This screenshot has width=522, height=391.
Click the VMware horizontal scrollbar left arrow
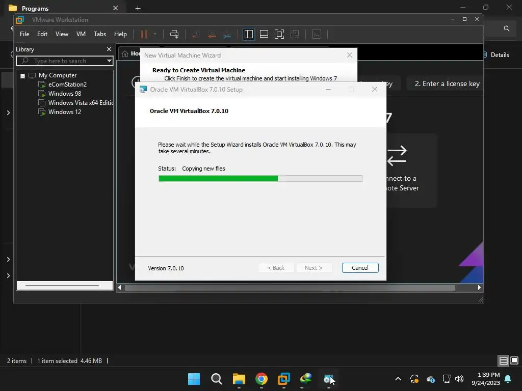(120, 288)
